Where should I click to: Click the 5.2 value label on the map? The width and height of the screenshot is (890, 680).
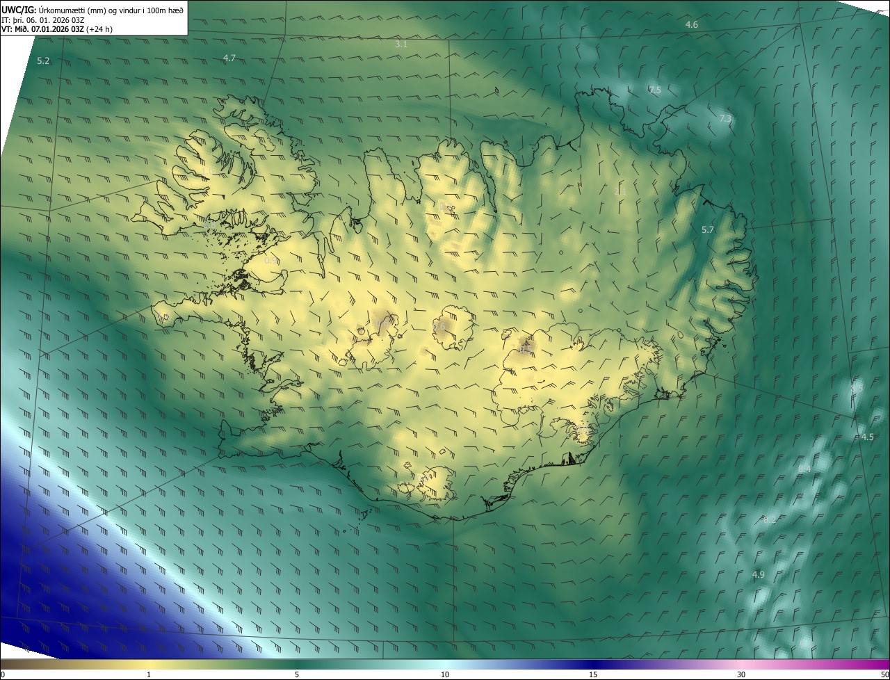(43, 61)
